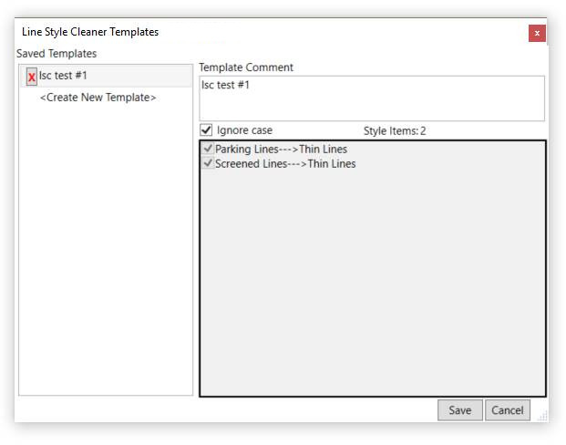
Task: Delete the lsc test #1 template via red X
Action: 32,77
